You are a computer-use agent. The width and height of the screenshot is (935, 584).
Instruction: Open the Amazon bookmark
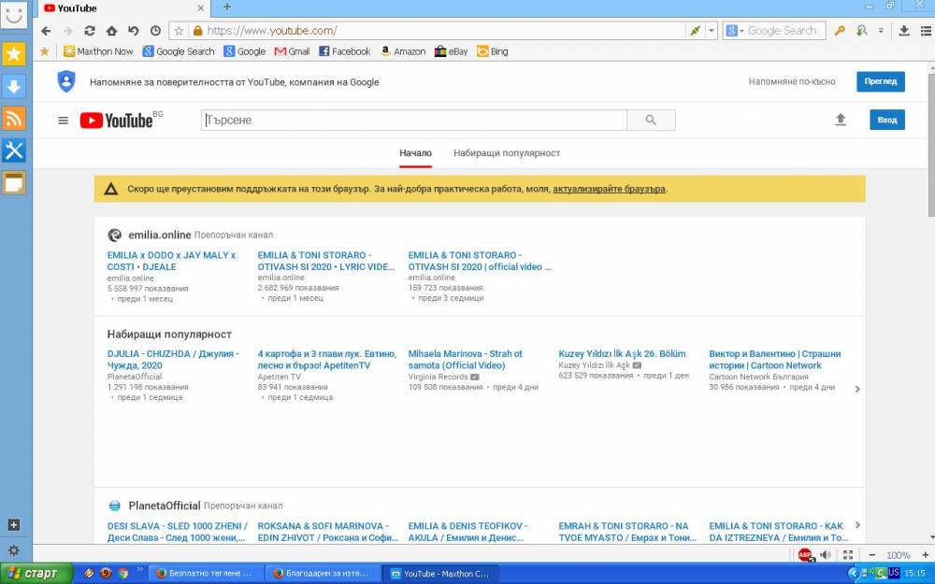pos(402,51)
